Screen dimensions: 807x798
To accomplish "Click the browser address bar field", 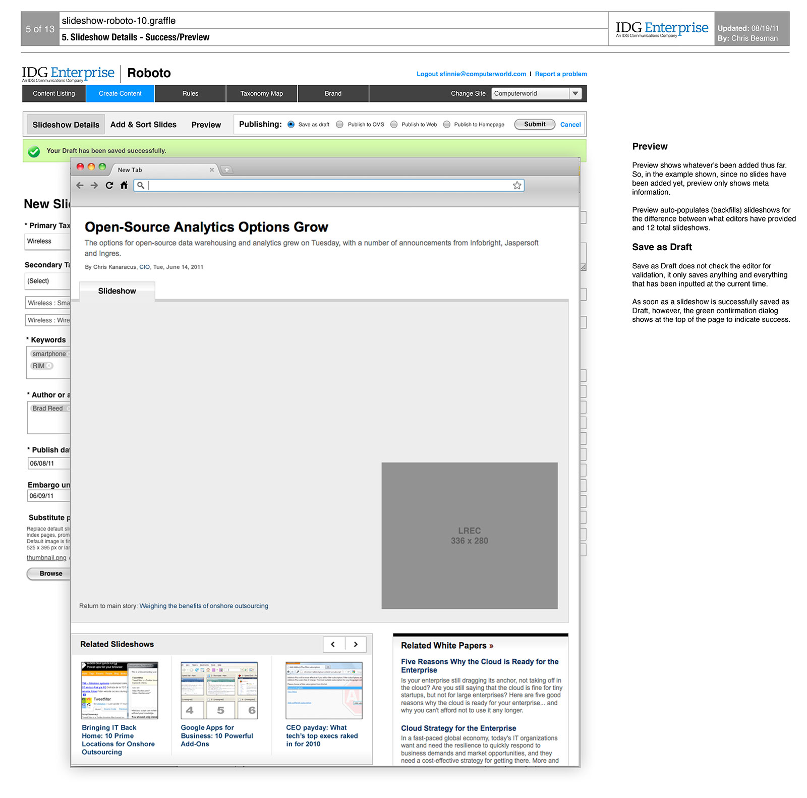I will 329,186.
